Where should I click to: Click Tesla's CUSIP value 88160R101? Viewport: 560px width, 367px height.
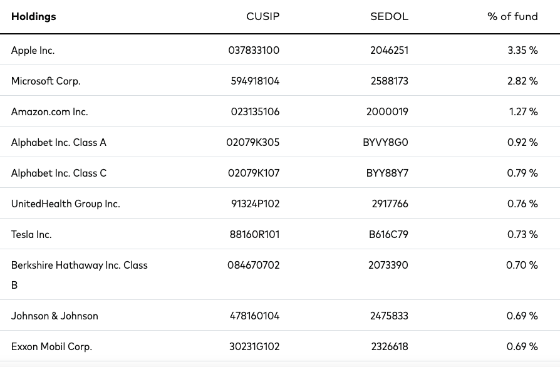(x=255, y=235)
